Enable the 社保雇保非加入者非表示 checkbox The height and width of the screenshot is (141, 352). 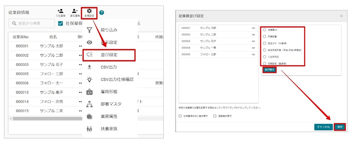click(180, 116)
